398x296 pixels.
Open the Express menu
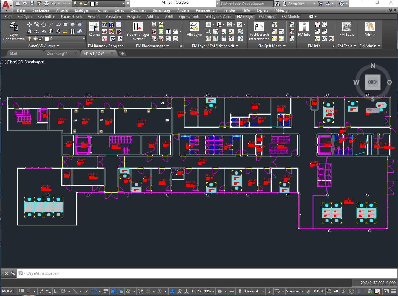pos(263,10)
